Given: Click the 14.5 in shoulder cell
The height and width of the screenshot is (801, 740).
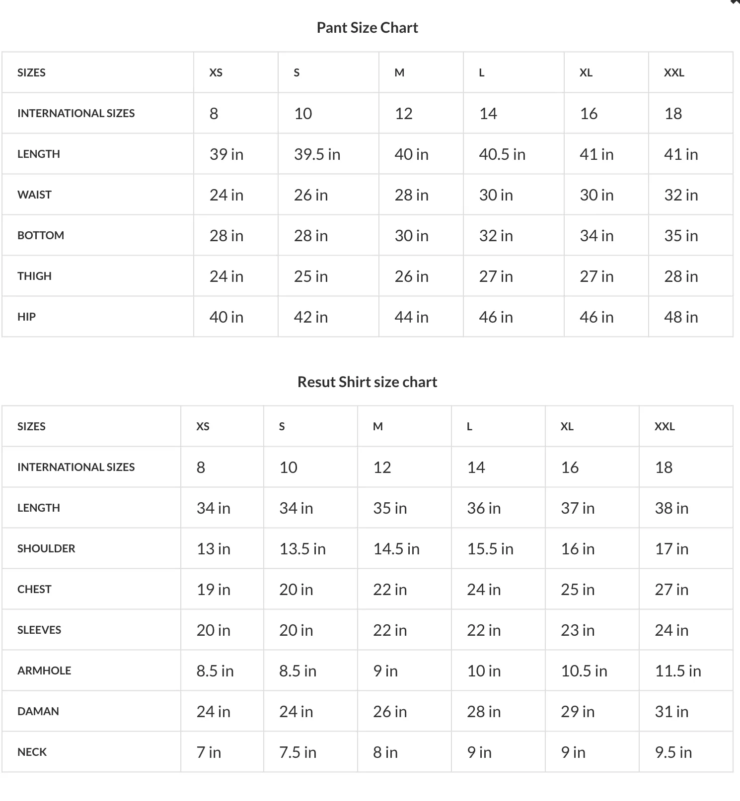Looking at the screenshot, I should click(x=396, y=549).
